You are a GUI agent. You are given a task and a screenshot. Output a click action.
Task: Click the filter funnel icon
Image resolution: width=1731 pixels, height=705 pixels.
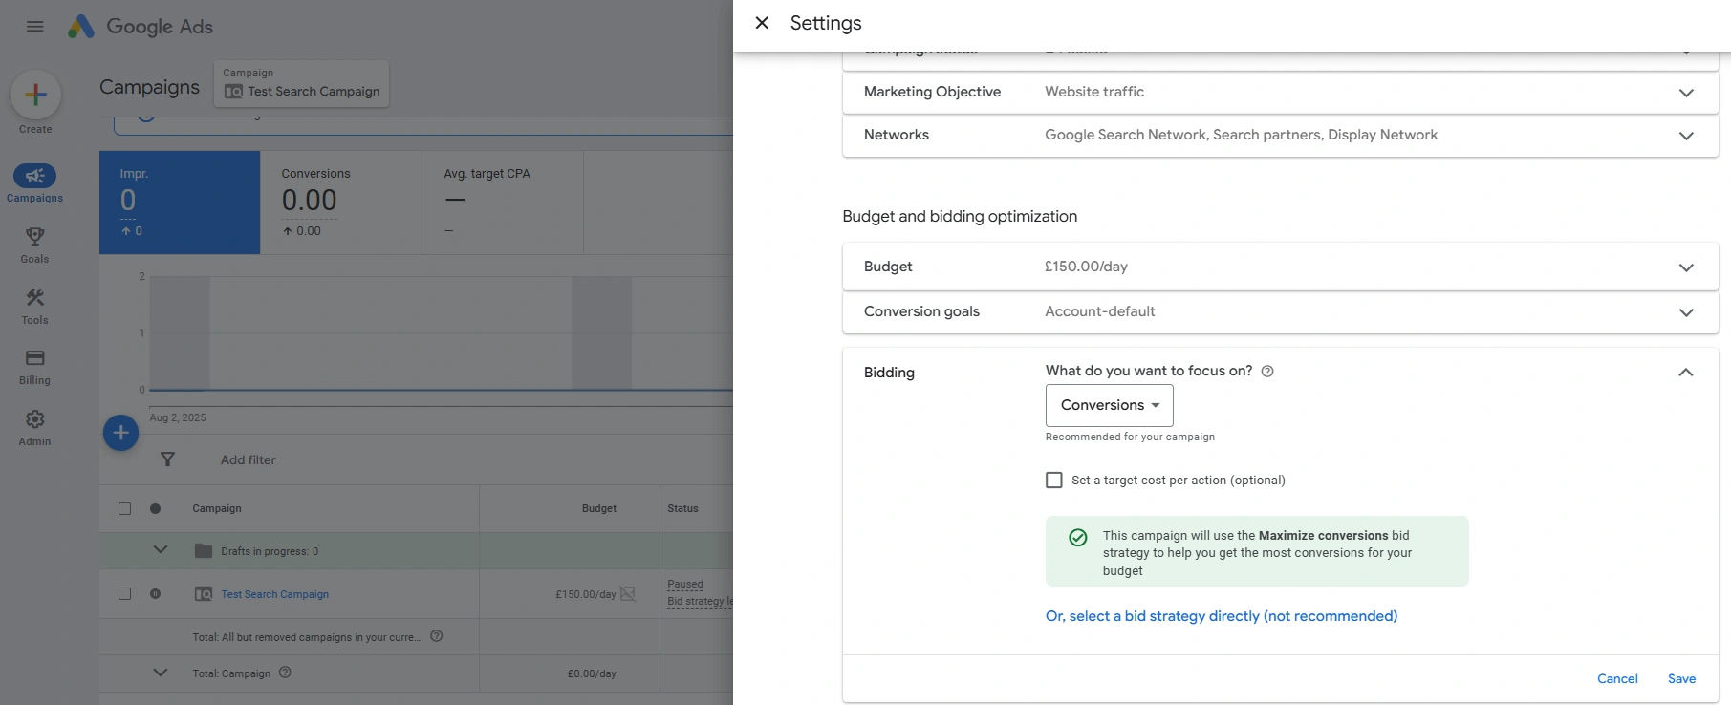[x=167, y=459]
